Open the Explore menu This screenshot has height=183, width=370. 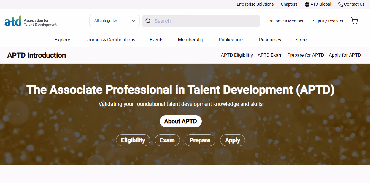click(x=62, y=40)
